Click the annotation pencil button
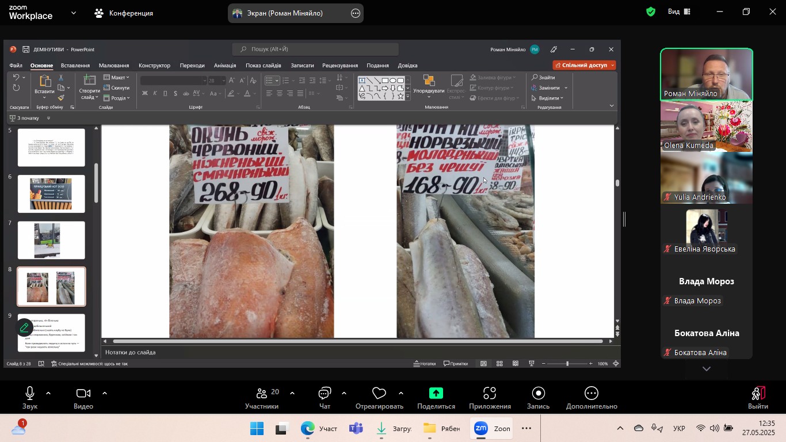Image resolution: width=786 pixels, height=442 pixels. coord(24,328)
